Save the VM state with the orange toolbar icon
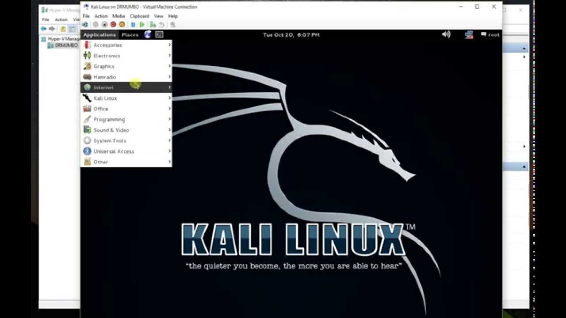The height and width of the screenshot is (318, 566). tap(122, 25)
